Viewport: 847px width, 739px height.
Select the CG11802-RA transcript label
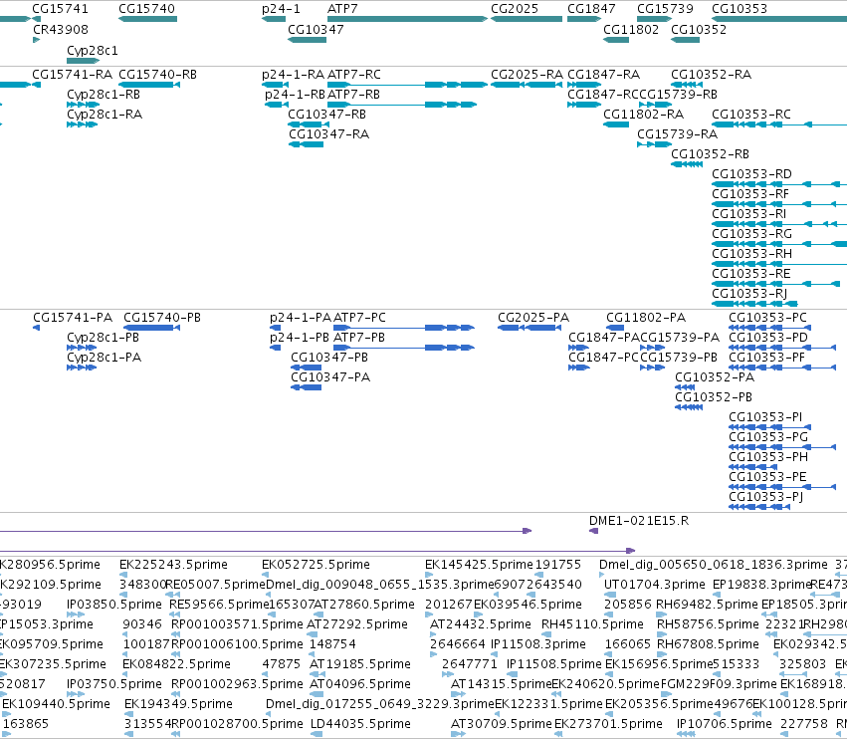point(643,115)
